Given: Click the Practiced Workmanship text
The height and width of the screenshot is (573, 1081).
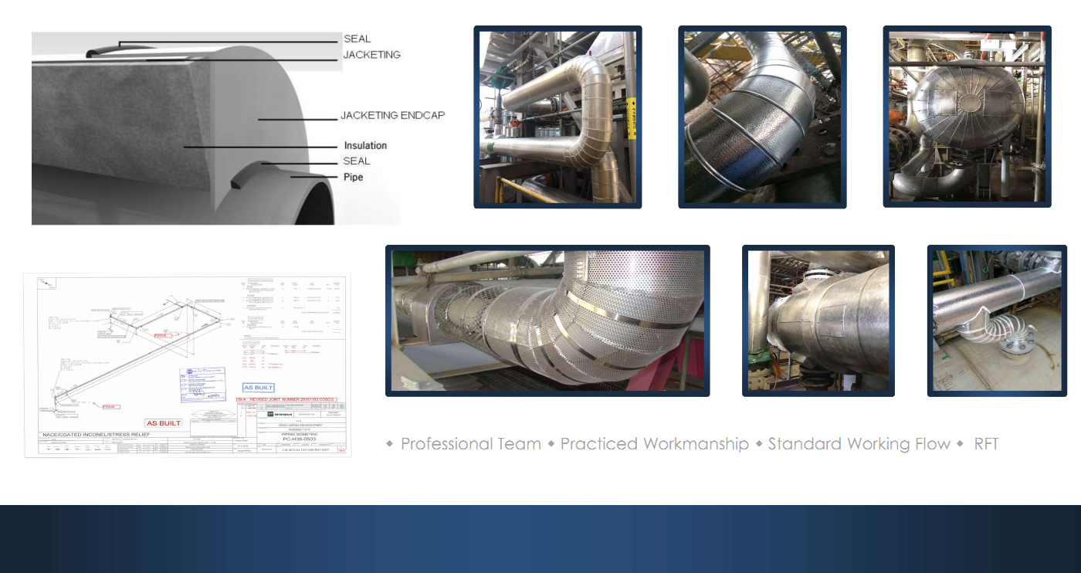Looking at the screenshot, I should pyautogui.click(x=654, y=444).
